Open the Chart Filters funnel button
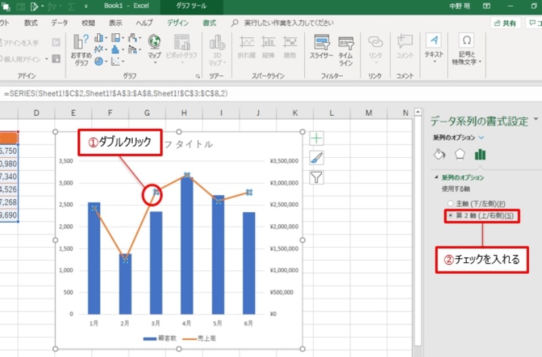542x357 pixels. [316, 177]
